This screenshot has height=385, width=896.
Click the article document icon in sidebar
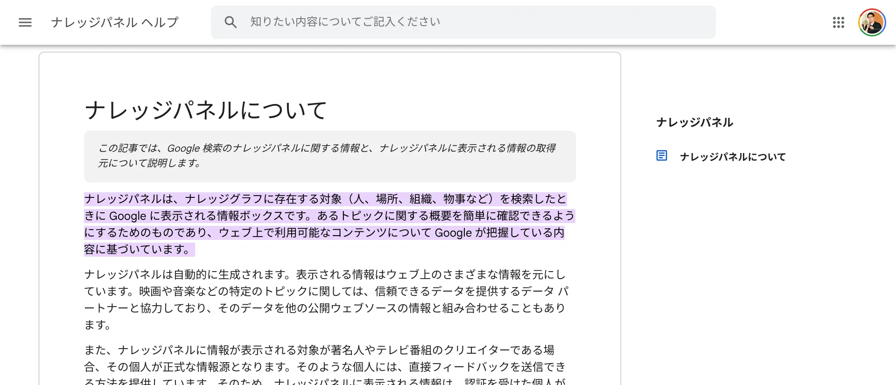(662, 156)
